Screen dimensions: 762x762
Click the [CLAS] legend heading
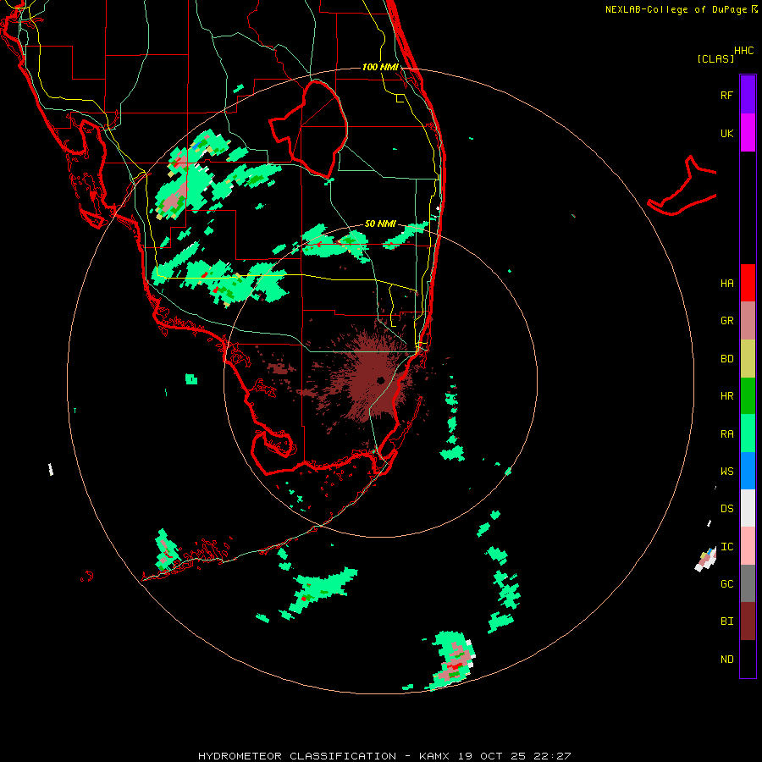click(715, 58)
